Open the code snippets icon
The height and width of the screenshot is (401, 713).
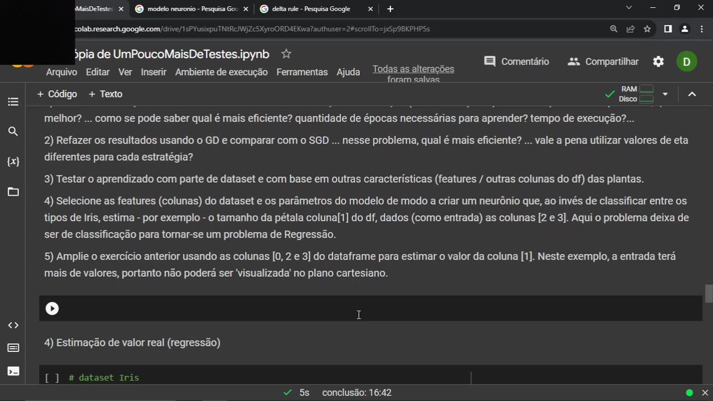13,325
